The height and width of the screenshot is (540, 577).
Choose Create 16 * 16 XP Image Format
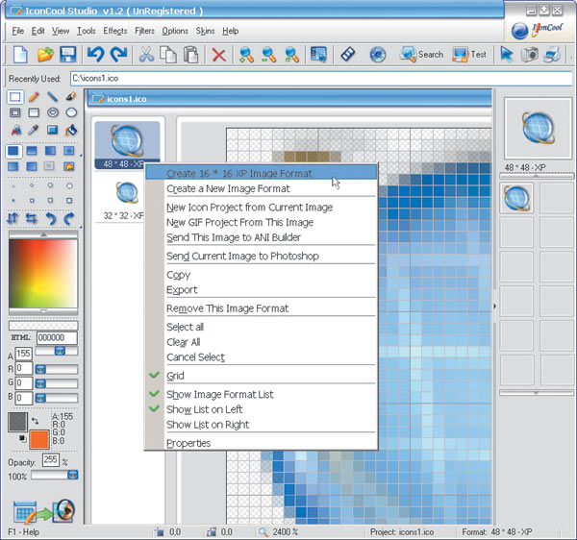click(262, 173)
